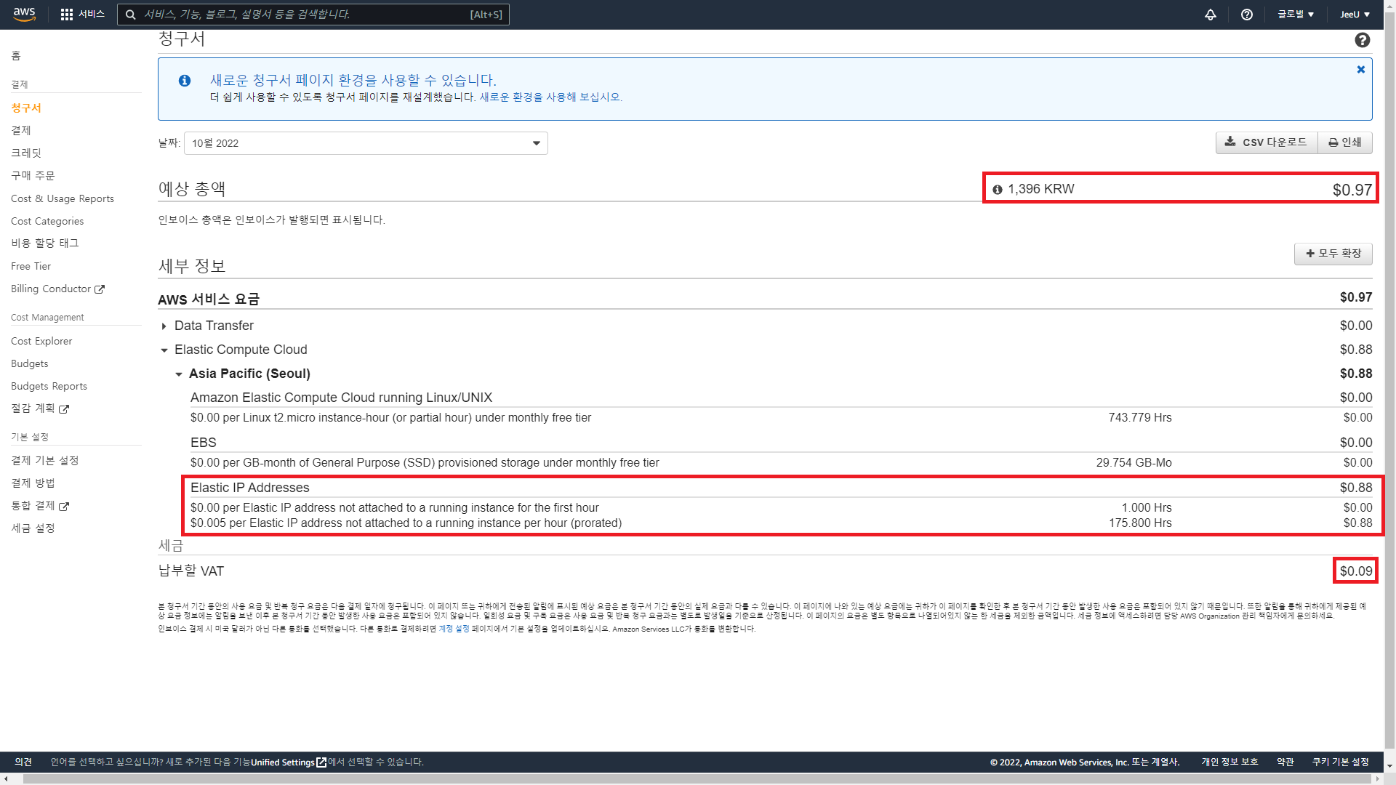The image size is (1396, 785).
Task: Open the 날짜 month dropdown
Action: pos(366,143)
